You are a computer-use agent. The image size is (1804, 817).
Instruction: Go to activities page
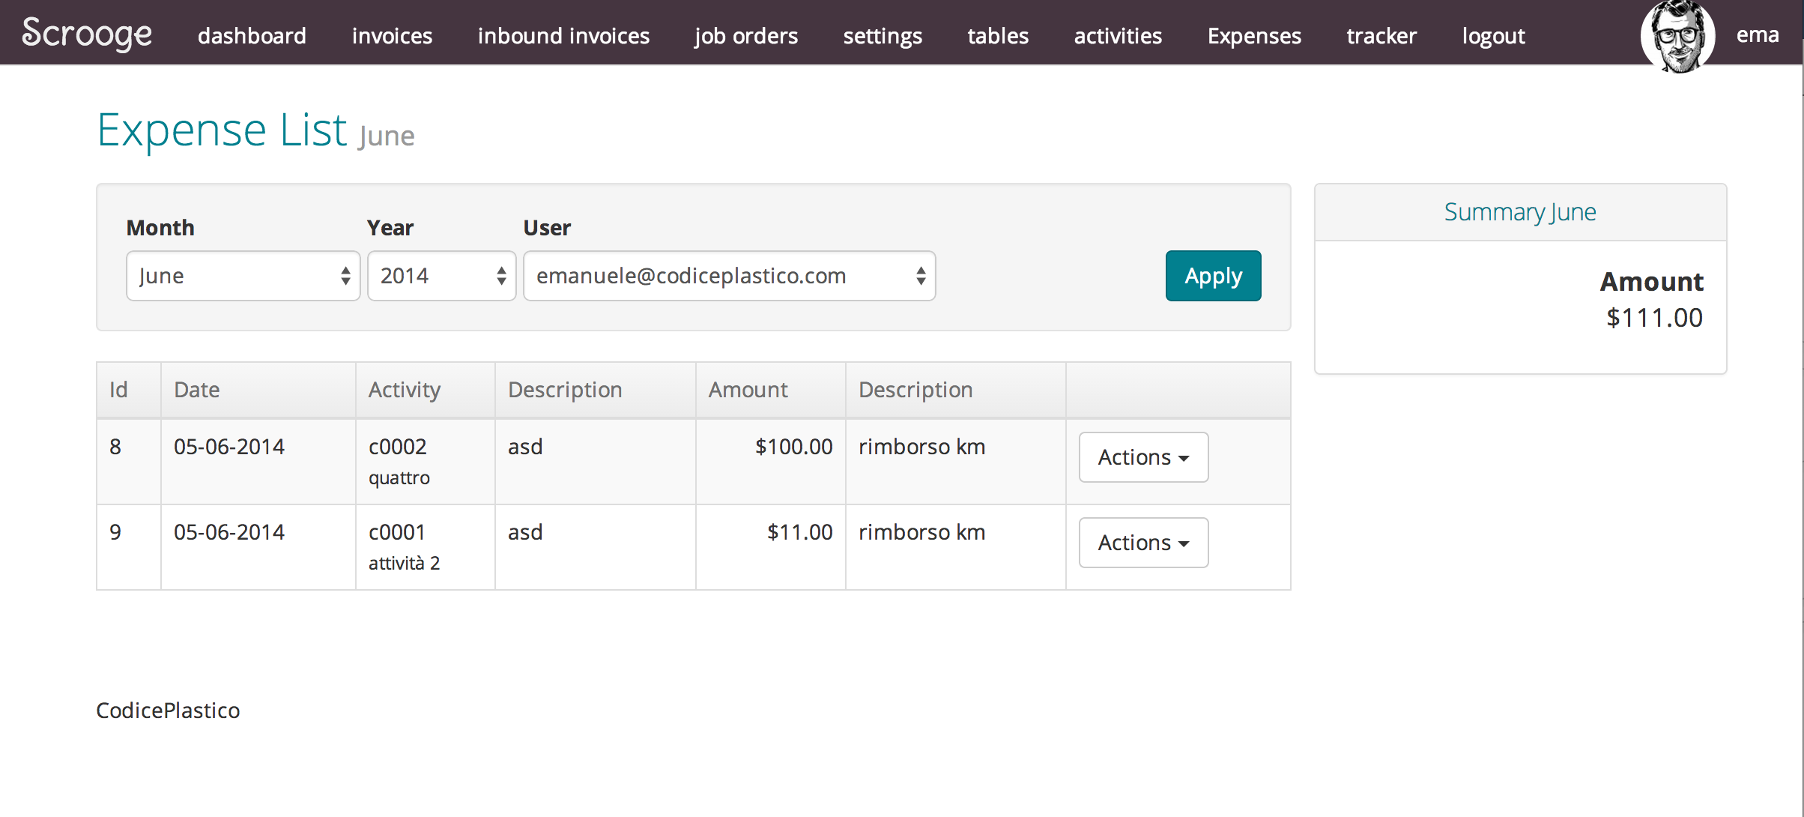click(x=1118, y=36)
